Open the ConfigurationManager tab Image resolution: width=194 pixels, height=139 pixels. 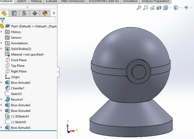pyautogui.click(x=24, y=13)
